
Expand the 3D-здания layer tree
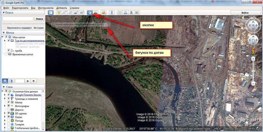[5, 113]
